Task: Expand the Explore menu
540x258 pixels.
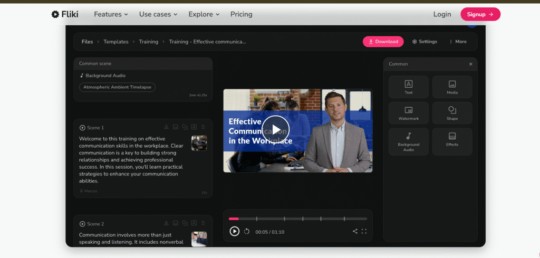Action: click(204, 14)
